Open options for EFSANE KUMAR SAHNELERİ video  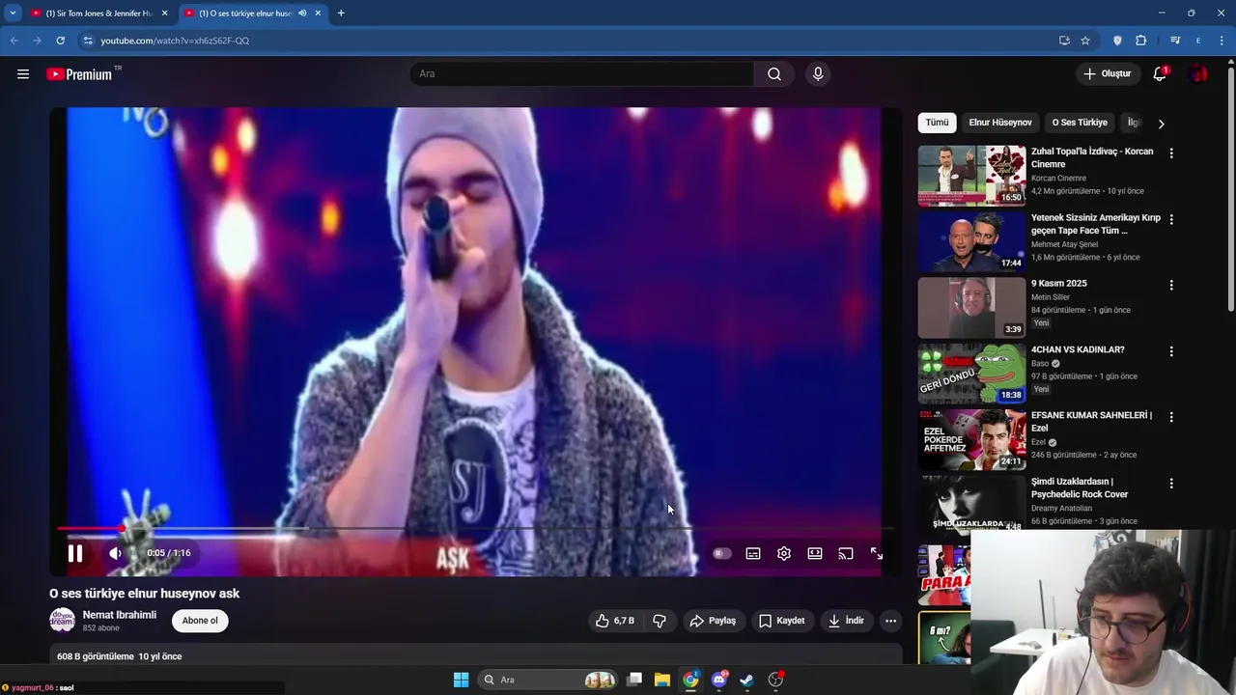coord(1171,417)
